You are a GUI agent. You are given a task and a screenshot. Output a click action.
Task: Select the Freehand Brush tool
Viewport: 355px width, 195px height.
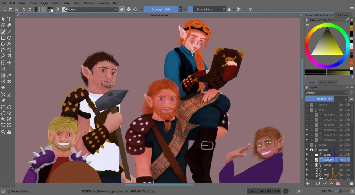3,32
